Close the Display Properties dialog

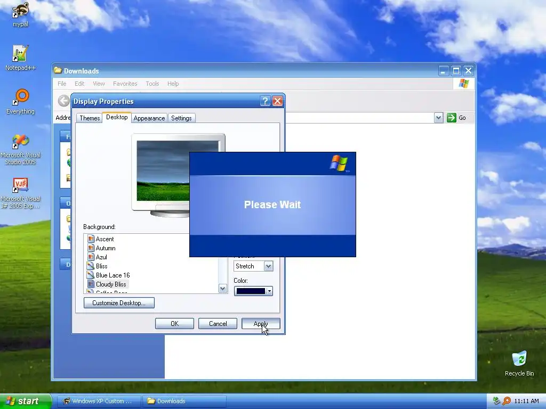point(277,101)
